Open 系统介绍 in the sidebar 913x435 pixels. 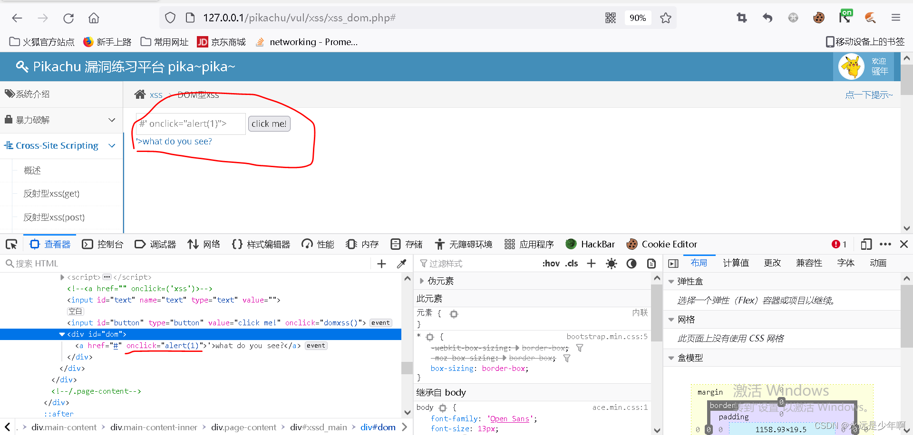point(61,94)
